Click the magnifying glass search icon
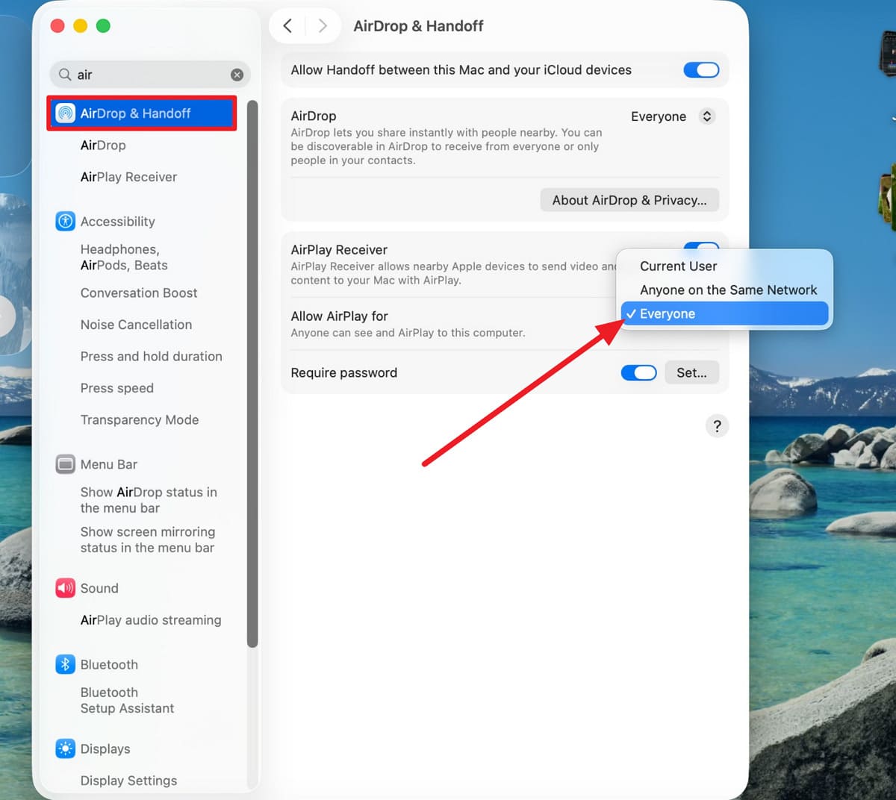Viewport: 896px width, 800px height. tap(65, 75)
